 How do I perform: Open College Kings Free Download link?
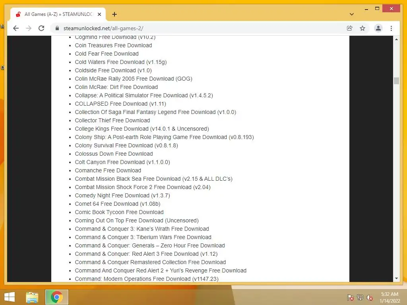click(x=142, y=129)
